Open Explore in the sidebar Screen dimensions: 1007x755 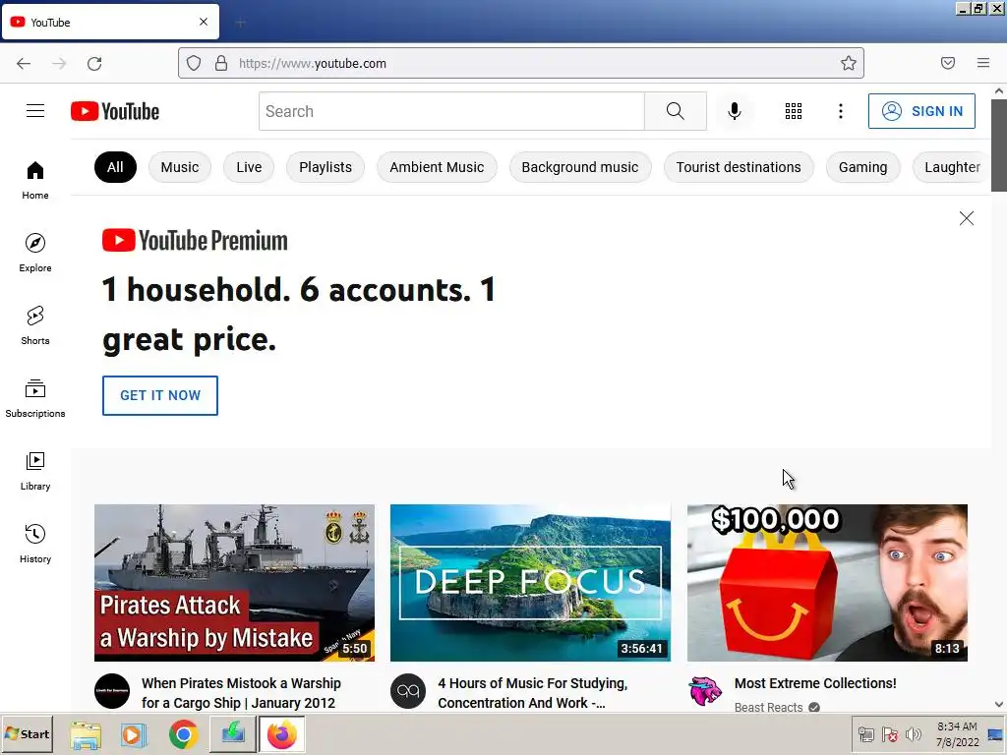coord(35,253)
